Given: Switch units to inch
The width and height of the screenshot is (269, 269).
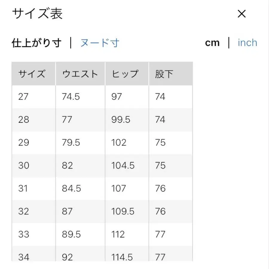Looking at the screenshot, I should [247, 43].
